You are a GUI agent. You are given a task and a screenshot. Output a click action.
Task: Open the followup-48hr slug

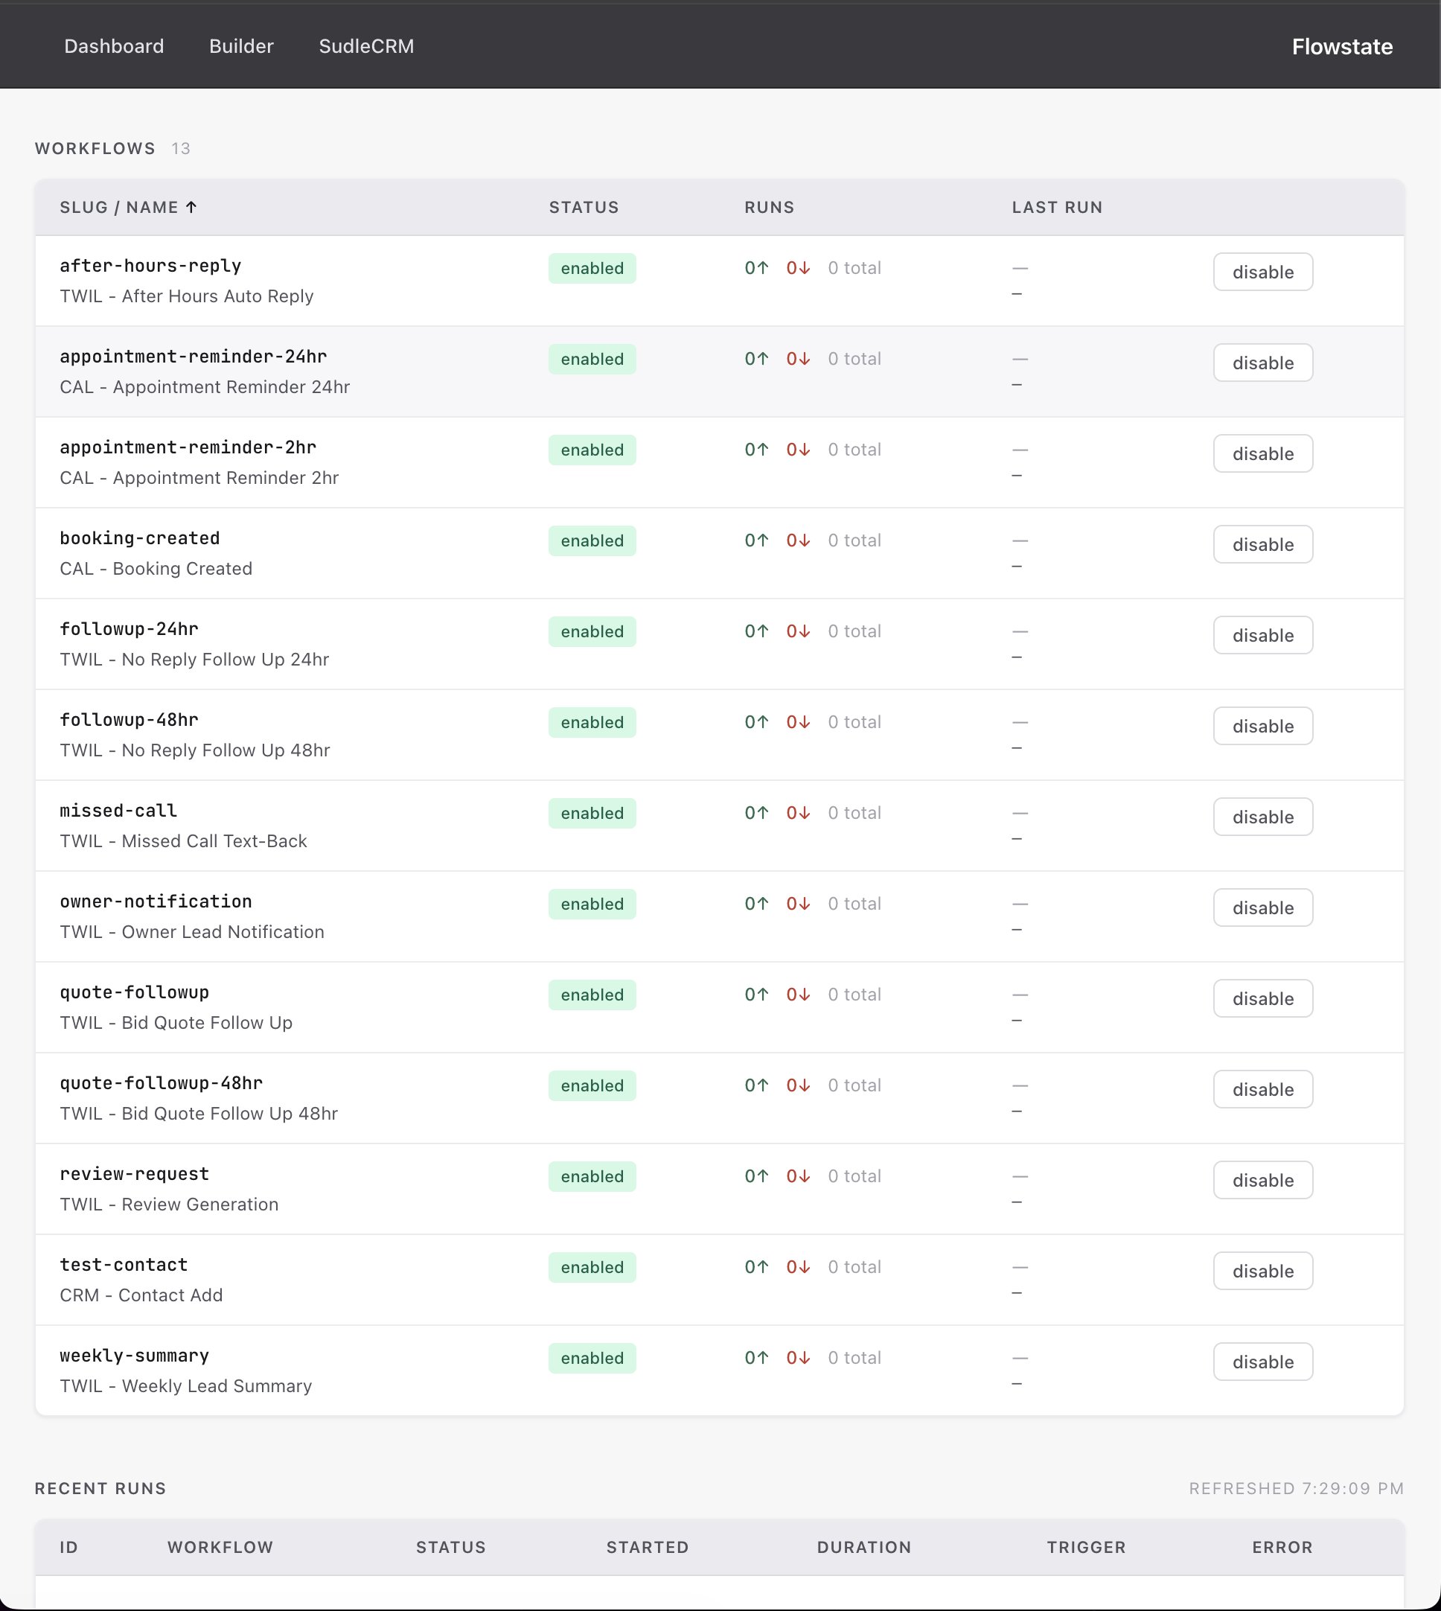129,720
